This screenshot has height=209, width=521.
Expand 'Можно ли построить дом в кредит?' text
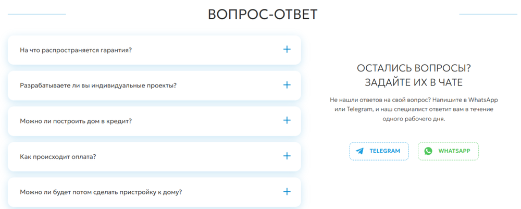pyautogui.click(x=76, y=121)
